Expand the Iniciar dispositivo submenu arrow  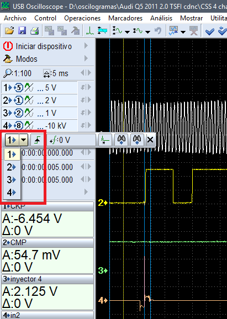86,46
